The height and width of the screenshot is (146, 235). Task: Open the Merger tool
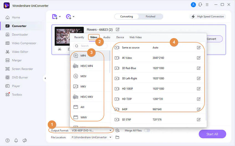(14, 60)
